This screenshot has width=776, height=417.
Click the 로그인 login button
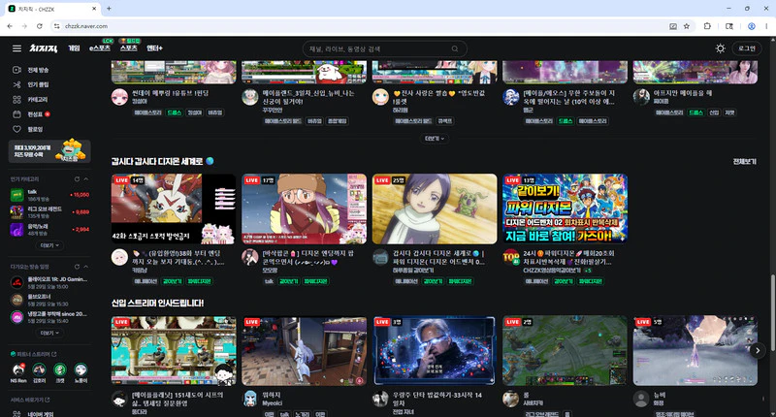click(x=747, y=48)
